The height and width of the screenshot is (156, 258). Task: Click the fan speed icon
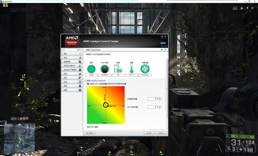[145, 69]
